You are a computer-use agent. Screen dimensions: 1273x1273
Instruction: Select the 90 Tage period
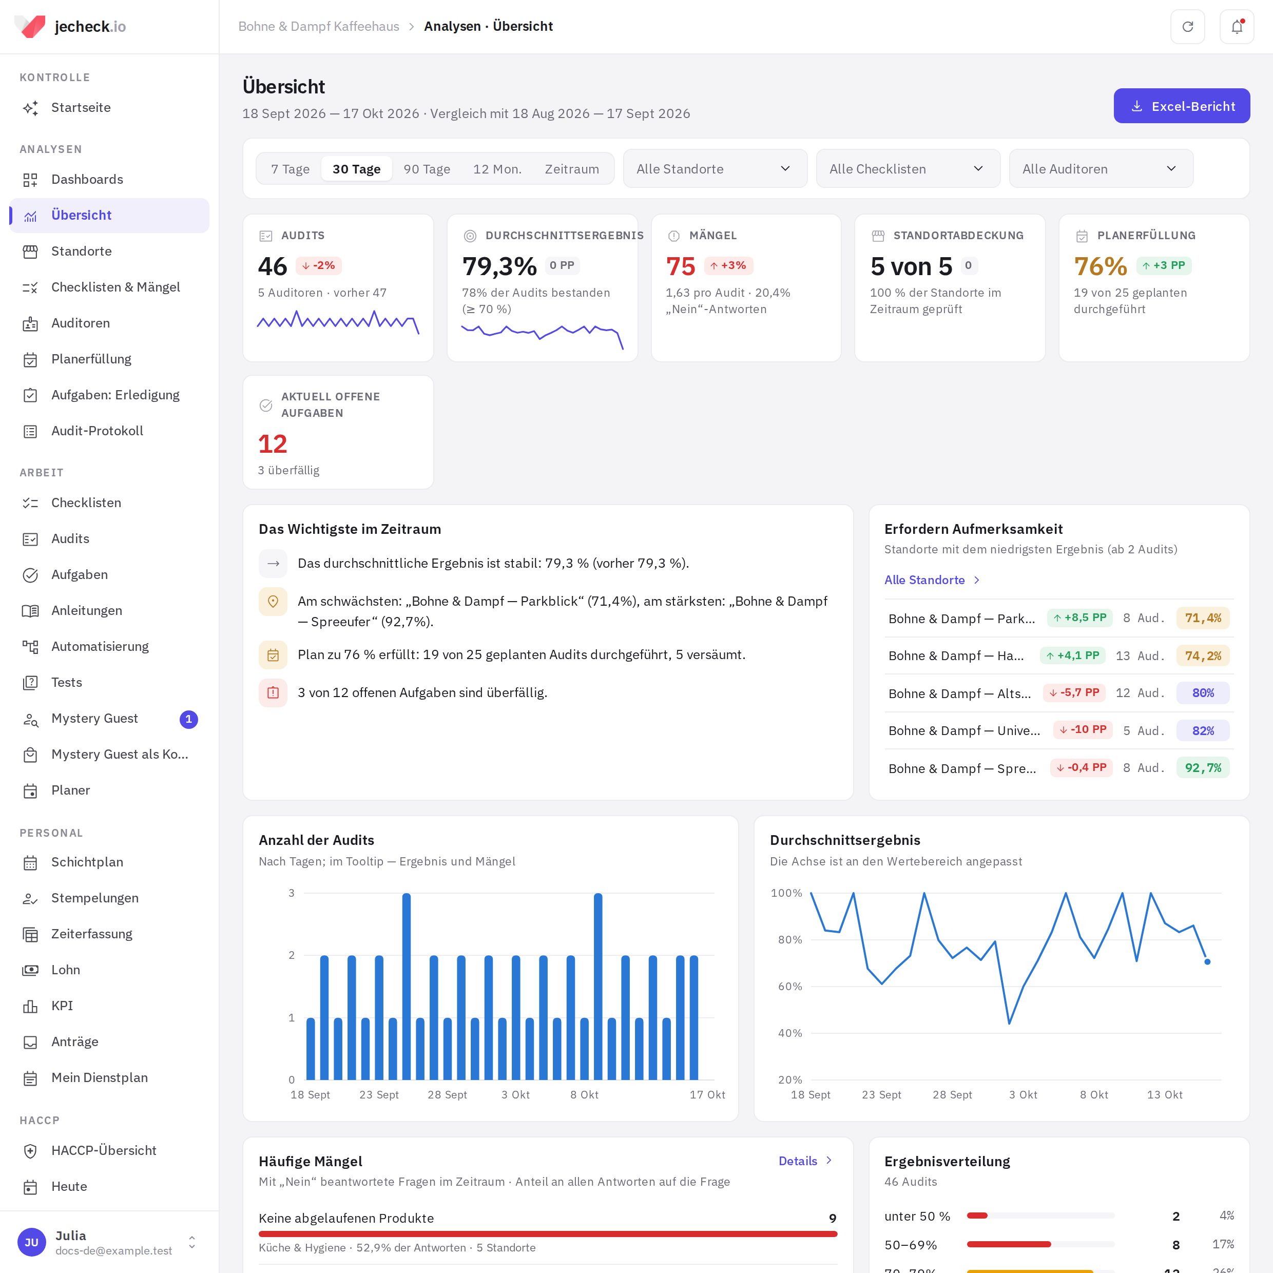[x=427, y=169]
